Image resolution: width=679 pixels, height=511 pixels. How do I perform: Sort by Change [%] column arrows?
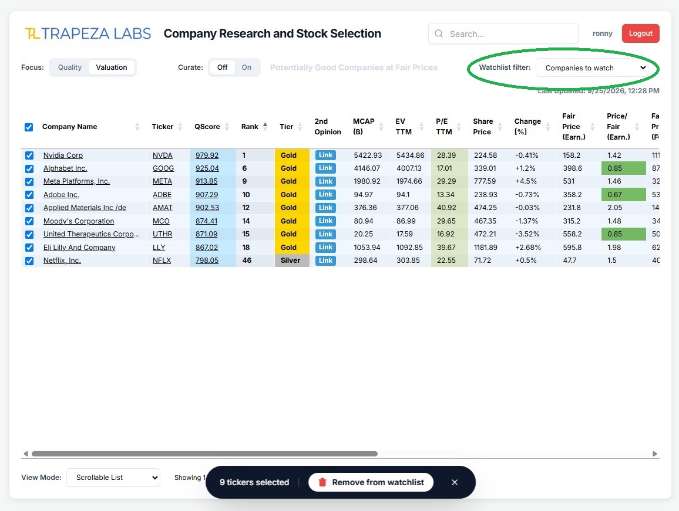pos(548,127)
